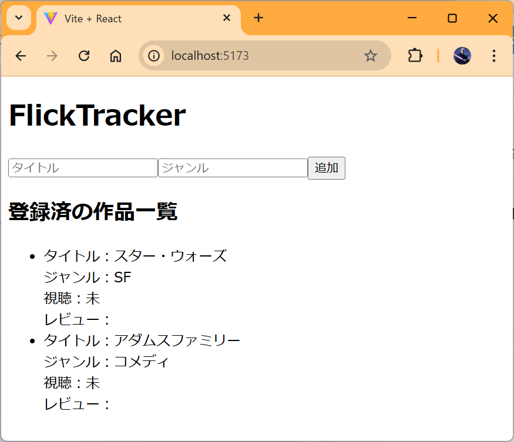The width and height of the screenshot is (514, 442).
Task: Open the tab search chevron dropdown
Action: (18, 18)
